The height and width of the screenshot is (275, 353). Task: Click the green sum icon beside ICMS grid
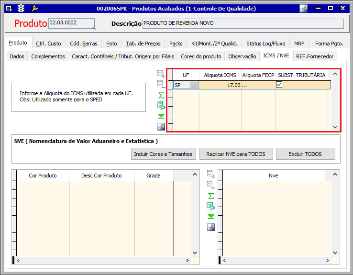pyautogui.click(x=161, y=95)
